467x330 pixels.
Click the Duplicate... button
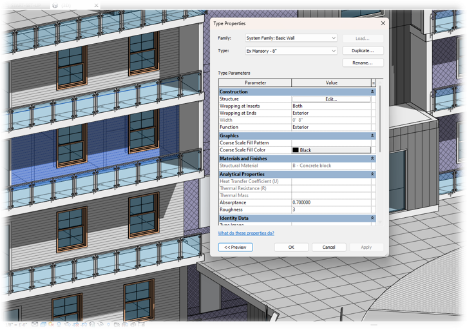[363, 51]
